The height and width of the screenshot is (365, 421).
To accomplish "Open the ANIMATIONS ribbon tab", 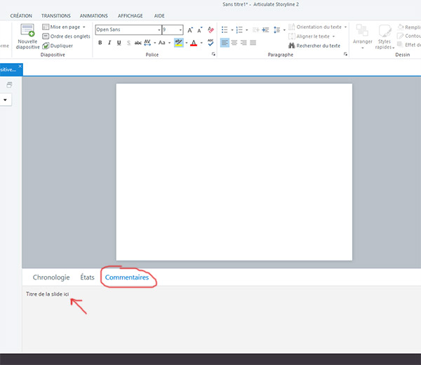I will tap(94, 16).
